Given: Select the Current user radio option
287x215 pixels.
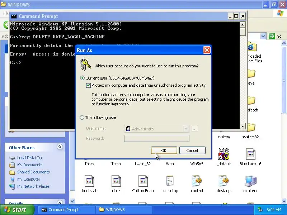Looking at the screenshot, I should [82, 78].
